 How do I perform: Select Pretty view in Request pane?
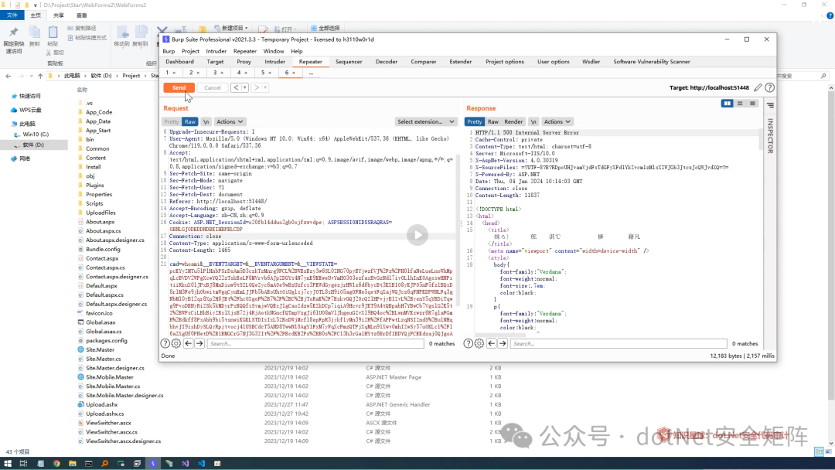(x=172, y=122)
